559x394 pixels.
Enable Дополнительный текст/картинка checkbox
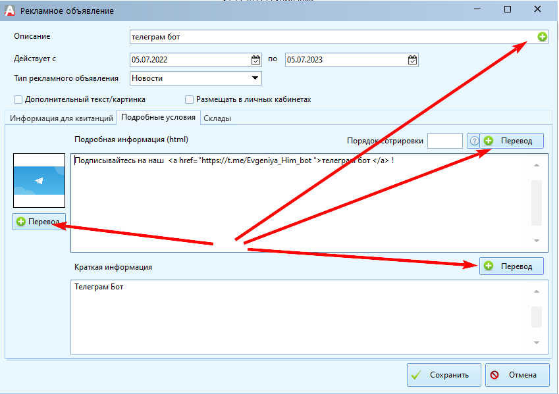[18, 100]
